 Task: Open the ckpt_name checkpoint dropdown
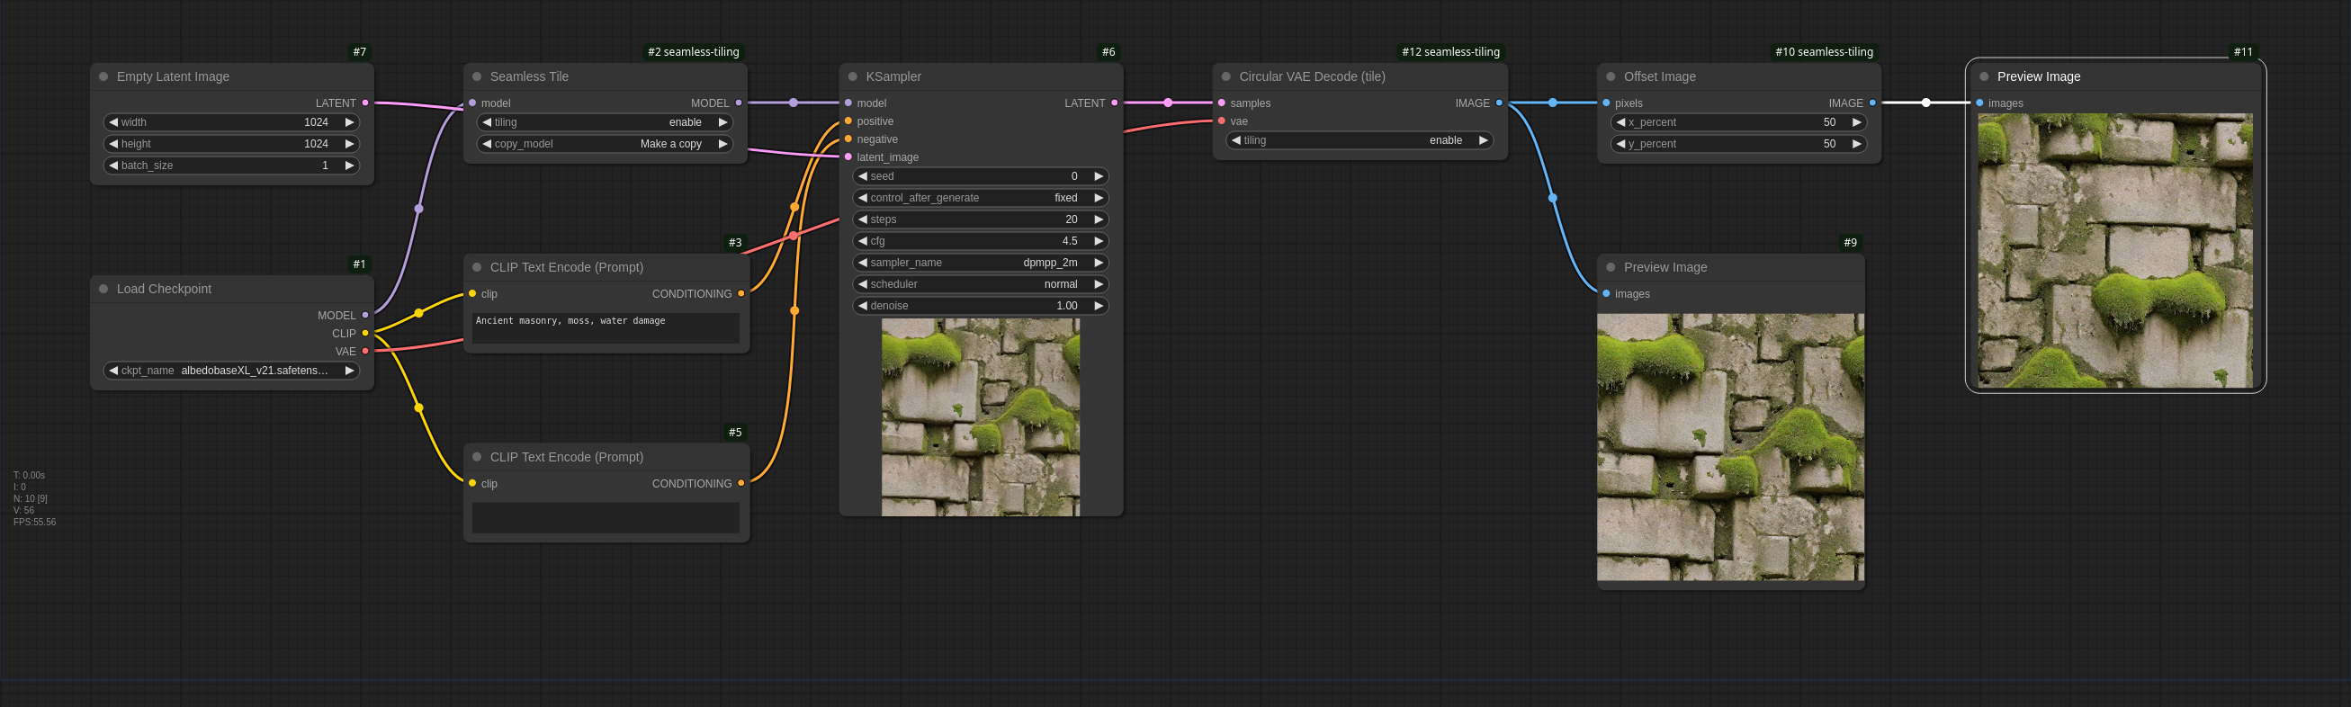[x=232, y=371]
